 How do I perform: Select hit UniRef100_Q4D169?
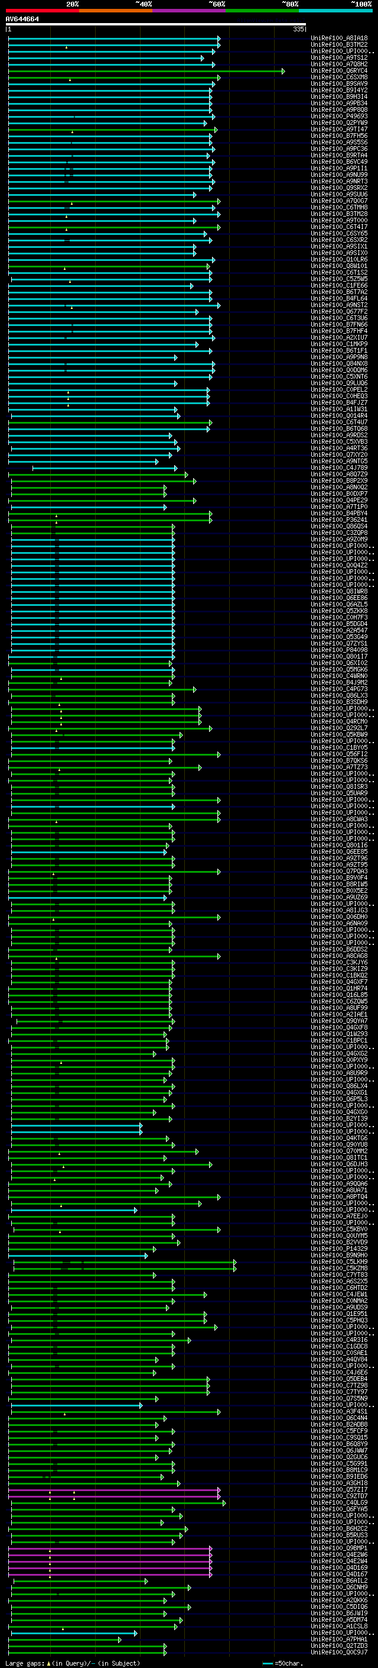339,1567
